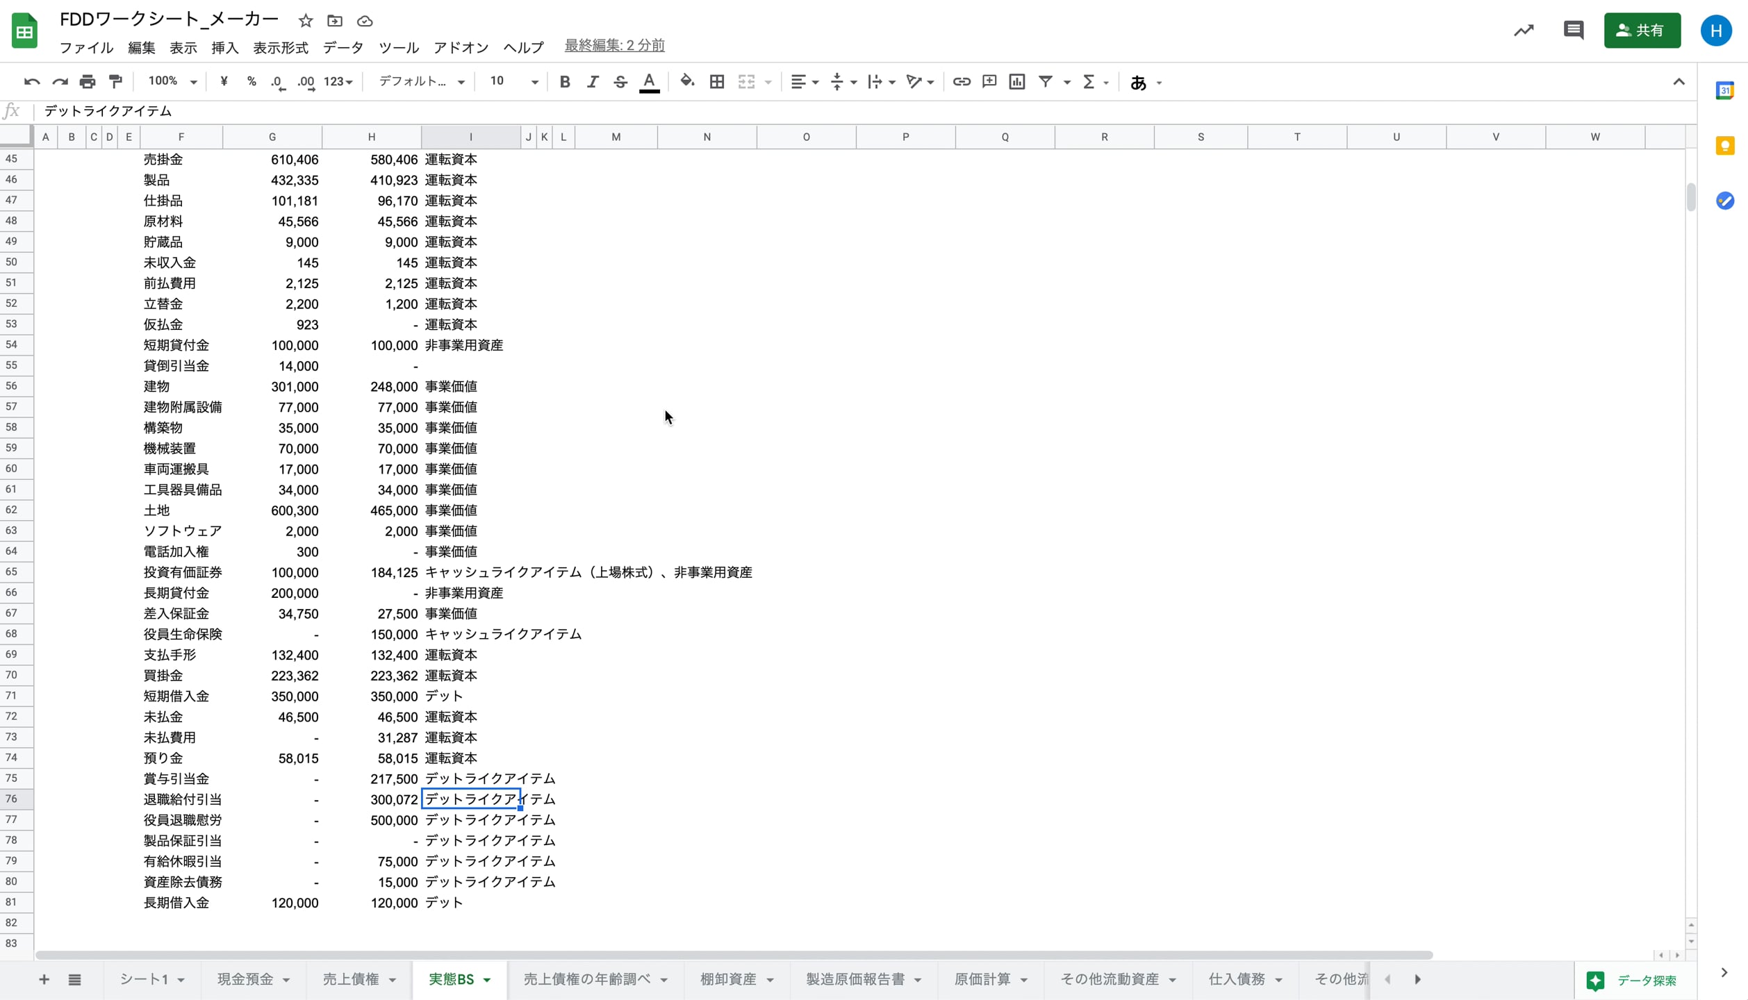Open the 挿入 menu

tap(224, 47)
